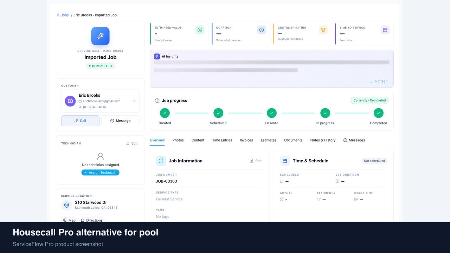Switch to the Time Entries tab

222,140
